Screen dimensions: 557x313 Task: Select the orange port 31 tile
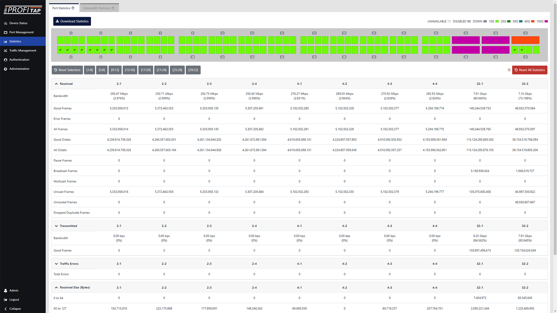click(x=525, y=40)
